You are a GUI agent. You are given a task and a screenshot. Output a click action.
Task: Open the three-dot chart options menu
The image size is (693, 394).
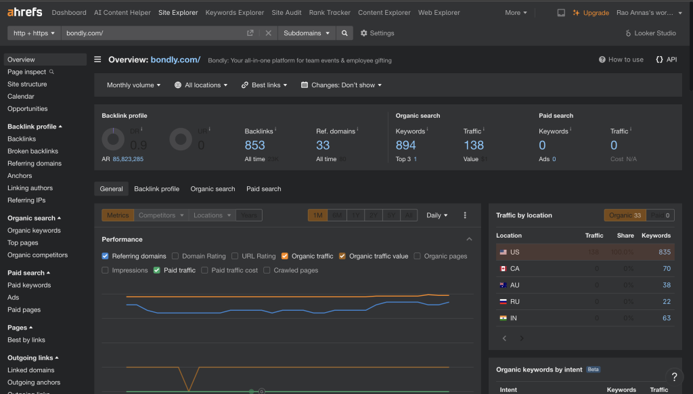[x=465, y=215]
